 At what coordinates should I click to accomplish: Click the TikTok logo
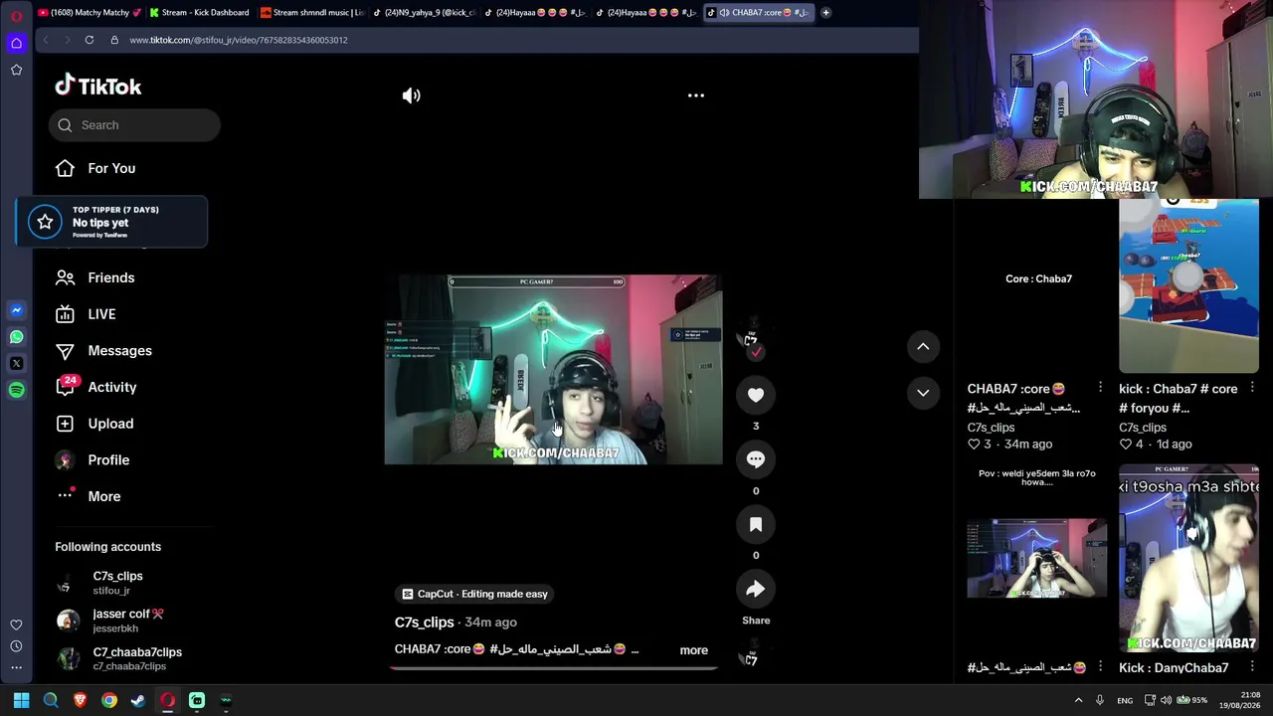[x=98, y=86]
